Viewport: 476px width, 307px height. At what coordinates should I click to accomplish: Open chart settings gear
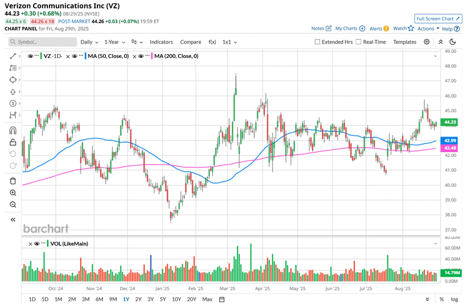tap(427, 42)
